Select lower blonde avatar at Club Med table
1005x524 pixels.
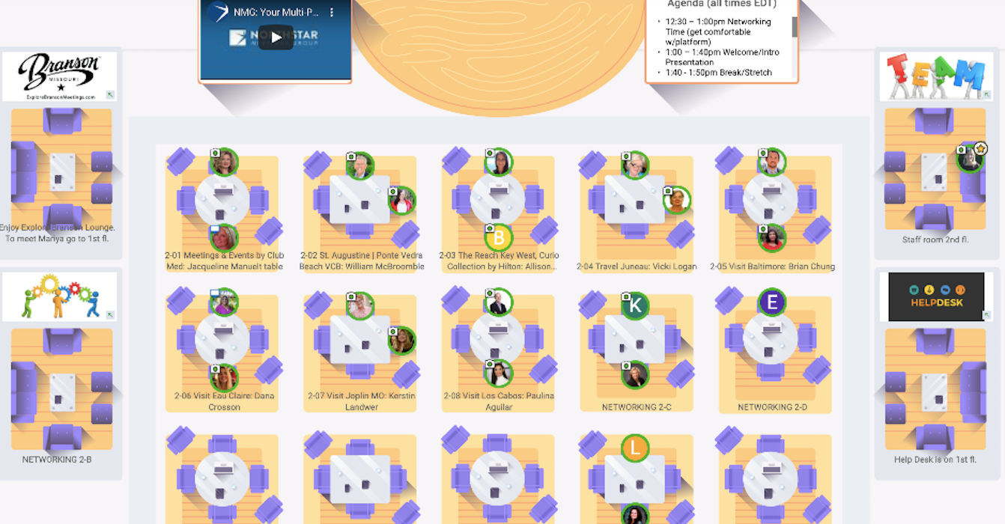click(x=224, y=238)
